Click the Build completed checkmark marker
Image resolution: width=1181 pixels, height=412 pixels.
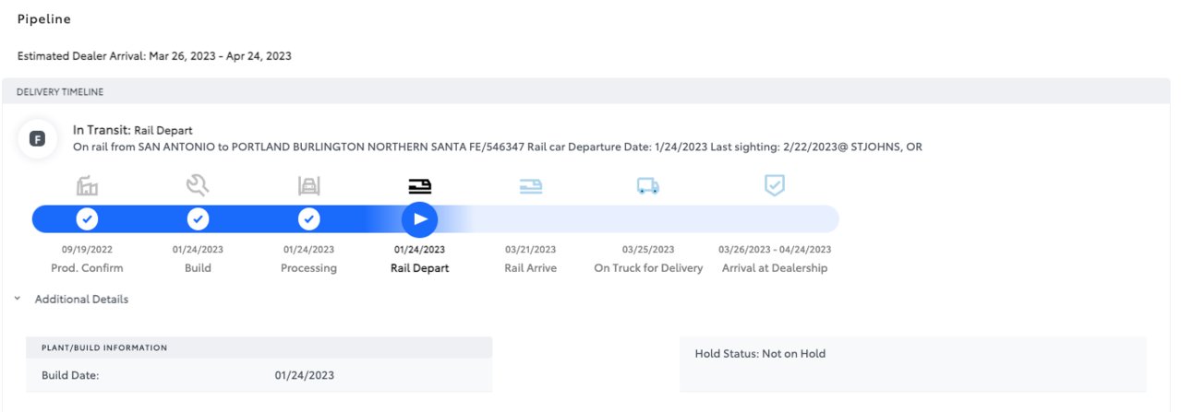[198, 219]
